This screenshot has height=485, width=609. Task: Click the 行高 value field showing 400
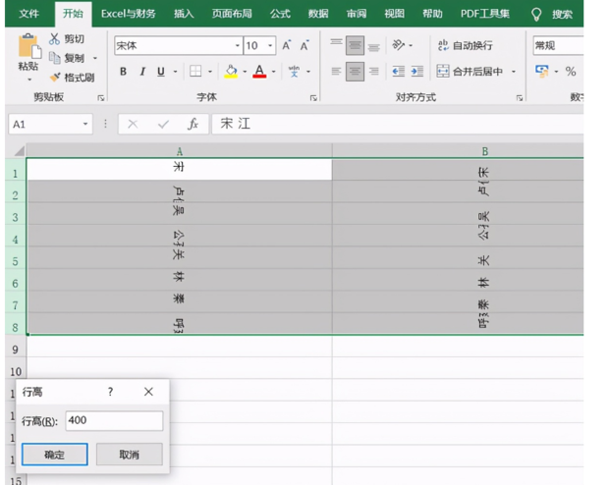click(x=114, y=420)
